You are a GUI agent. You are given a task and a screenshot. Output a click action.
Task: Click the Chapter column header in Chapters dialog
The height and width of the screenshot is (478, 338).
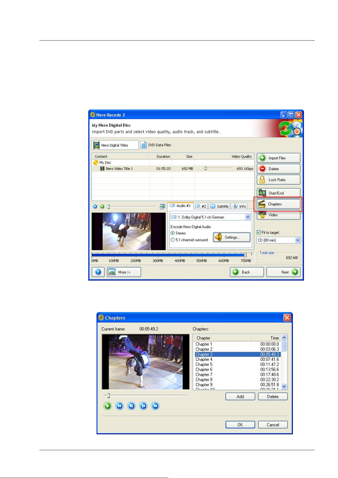pos(222,338)
